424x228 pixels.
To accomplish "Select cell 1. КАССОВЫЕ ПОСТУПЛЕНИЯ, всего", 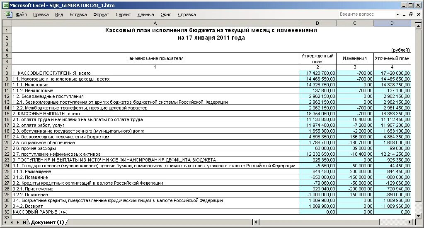I will coord(155,73).
